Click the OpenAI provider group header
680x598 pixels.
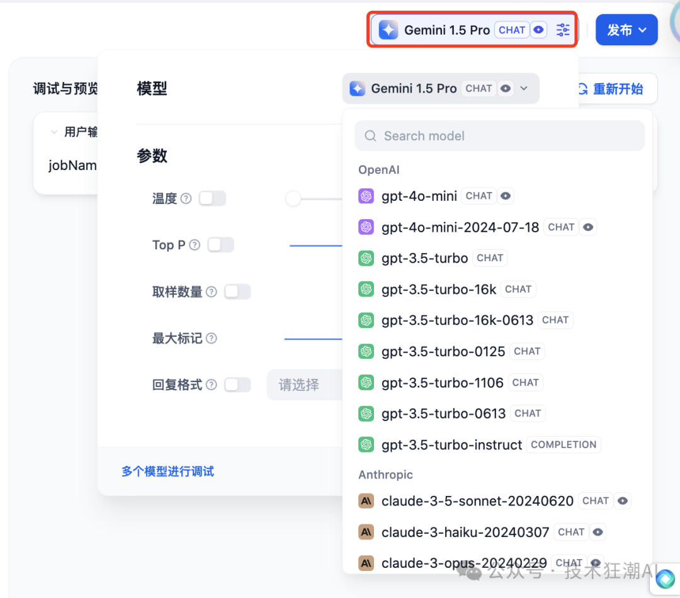pyautogui.click(x=378, y=170)
